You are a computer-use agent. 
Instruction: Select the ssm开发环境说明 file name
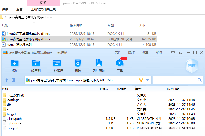pyautogui.click(x=19, y=45)
